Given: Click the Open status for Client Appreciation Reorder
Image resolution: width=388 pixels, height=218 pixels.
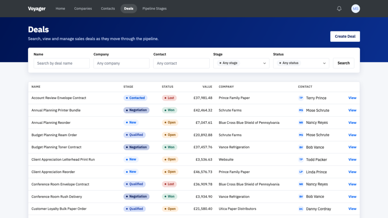Looking at the screenshot, I should (x=170, y=172).
